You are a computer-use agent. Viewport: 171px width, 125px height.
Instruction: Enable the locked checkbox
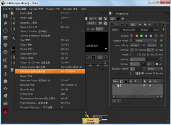[154, 73]
